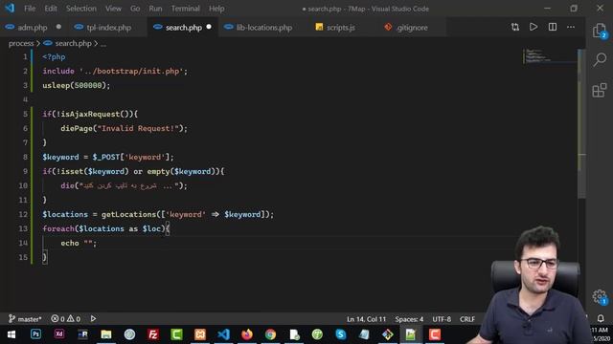The height and width of the screenshot is (344, 613).
Task: Open the Selection menu
Action: coord(80,9)
